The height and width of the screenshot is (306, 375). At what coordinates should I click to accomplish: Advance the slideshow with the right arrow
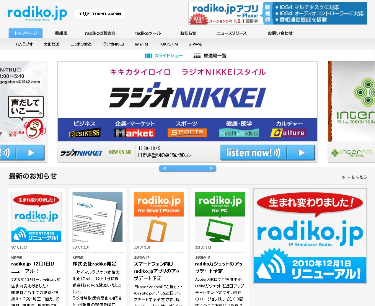[x=210, y=168]
